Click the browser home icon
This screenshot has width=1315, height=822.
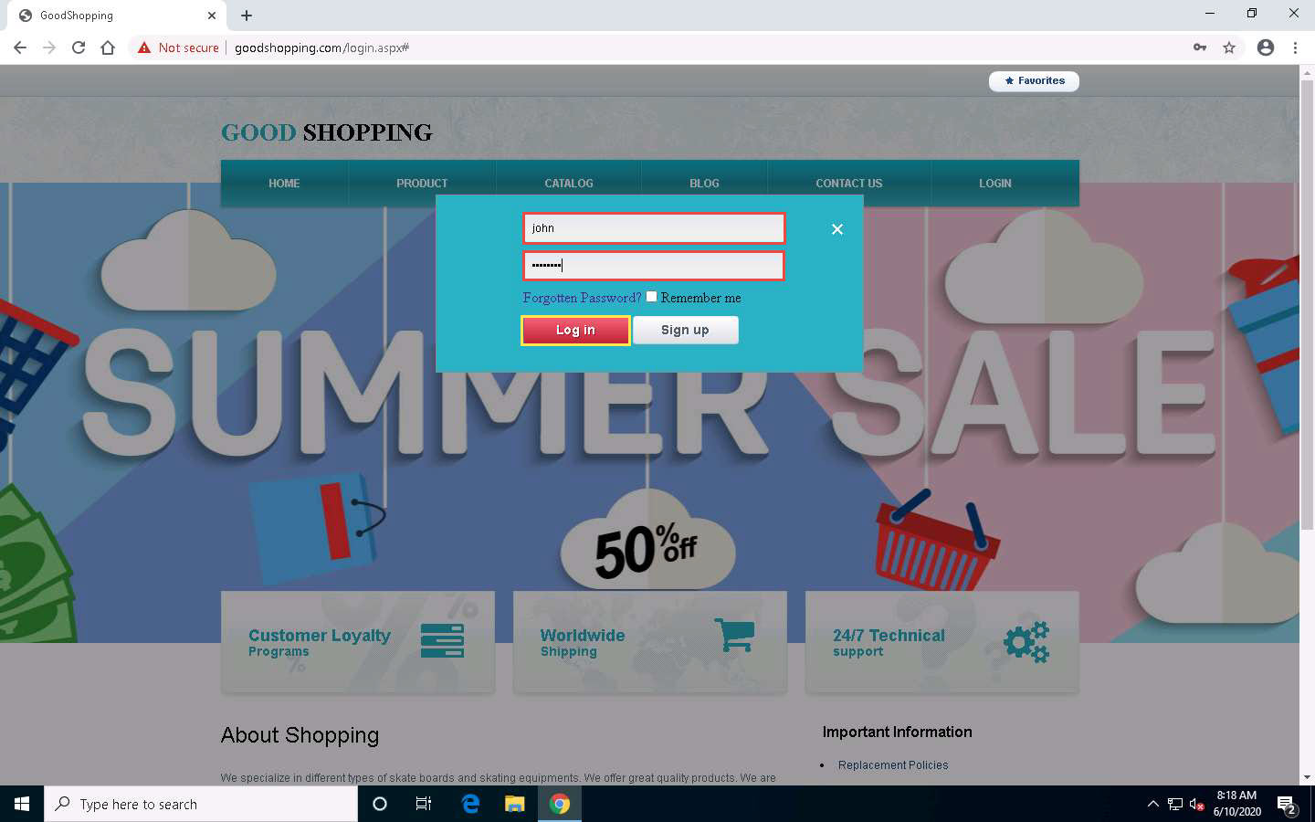[108, 47]
